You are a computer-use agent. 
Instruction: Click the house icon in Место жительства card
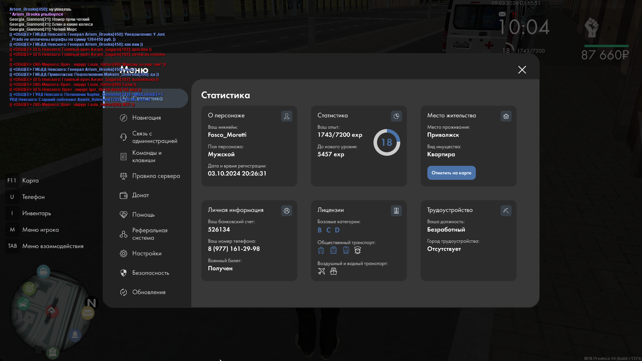[x=506, y=116]
